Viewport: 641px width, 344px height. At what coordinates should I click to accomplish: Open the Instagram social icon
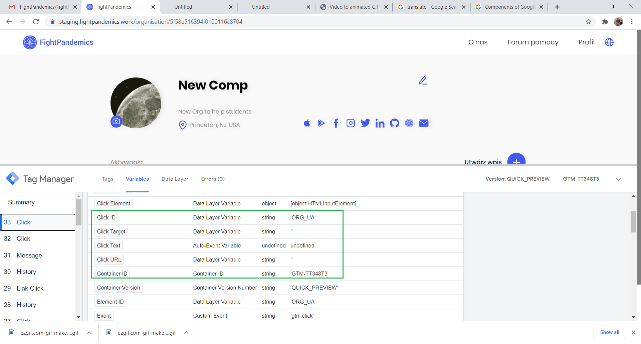click(x=351, y=123)
